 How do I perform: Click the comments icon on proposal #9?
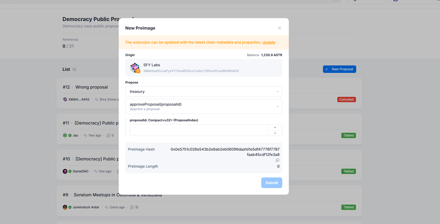point(132,207)
